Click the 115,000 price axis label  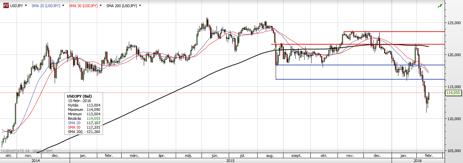(454, 87)
